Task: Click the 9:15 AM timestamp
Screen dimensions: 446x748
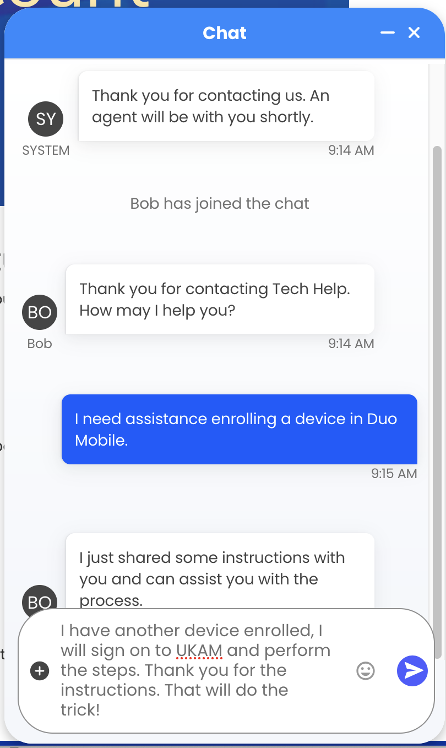Action: pyautogui.click(x=394, y=473)
